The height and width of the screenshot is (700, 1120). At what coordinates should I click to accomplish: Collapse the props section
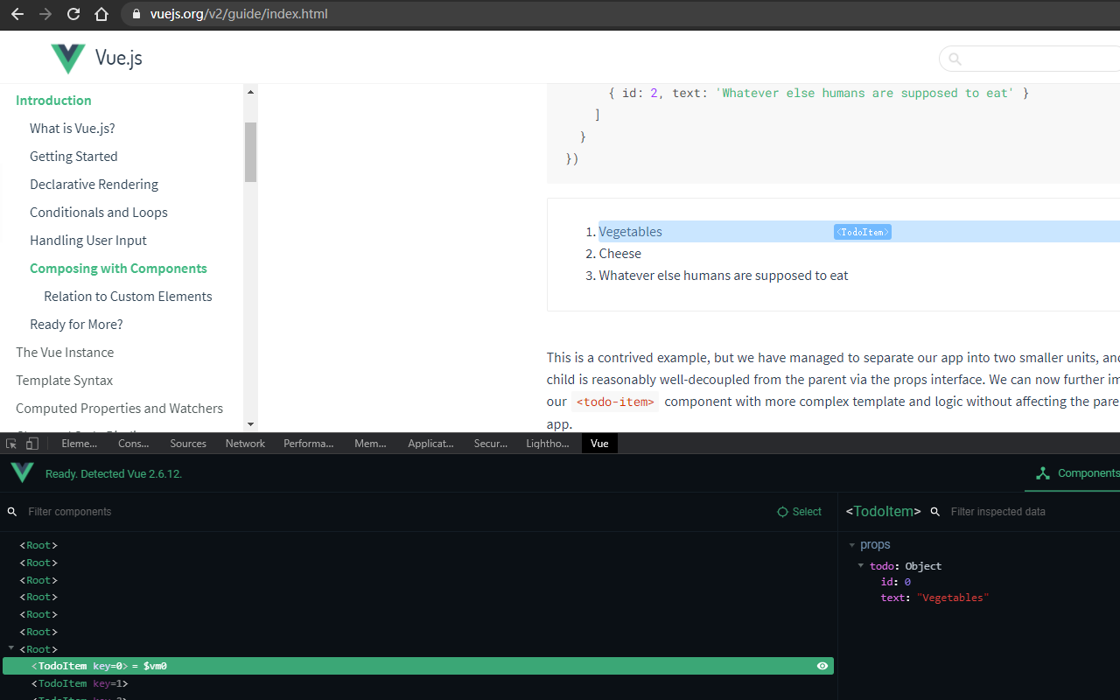pyautogui.click(x=852, y=544)
